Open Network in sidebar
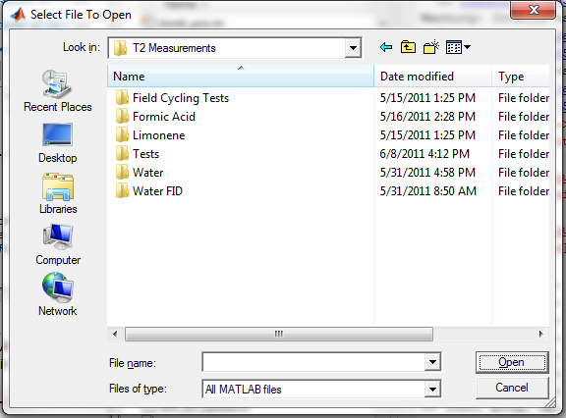Viewport: 566px width, 418px height. (58, 294)
